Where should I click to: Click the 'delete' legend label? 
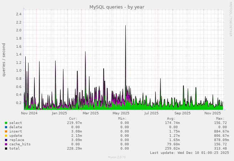16,127
